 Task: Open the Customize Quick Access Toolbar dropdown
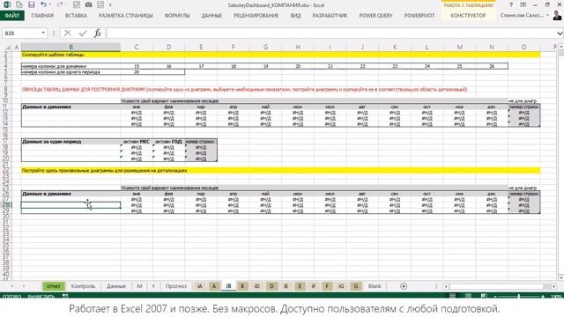click(x=110, y=5)
